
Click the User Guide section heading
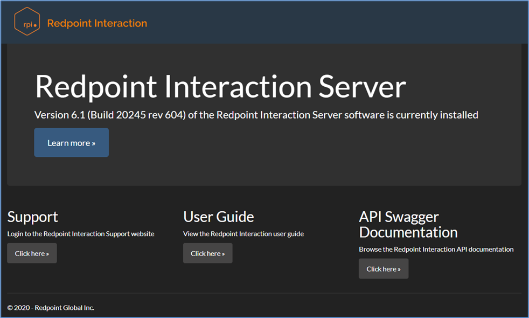(x=218, y=217)
